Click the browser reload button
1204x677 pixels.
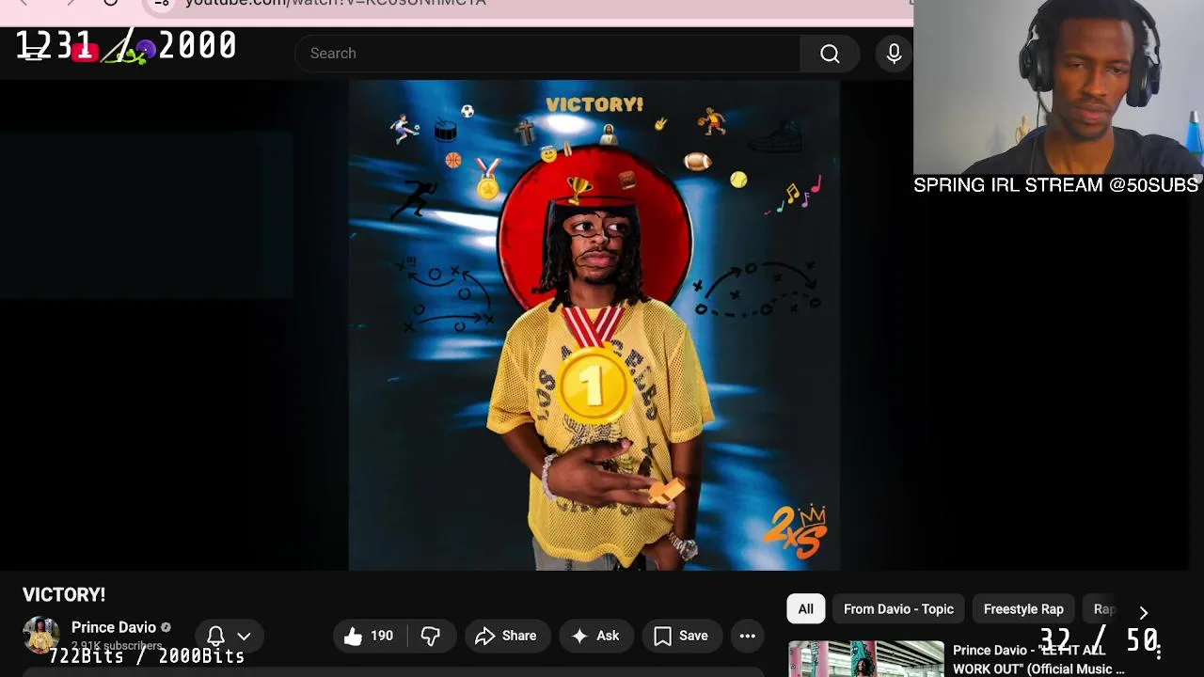pyautogui.click(x=110, y=3)
